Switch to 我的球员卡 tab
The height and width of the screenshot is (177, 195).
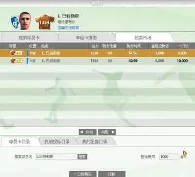[29, 38]
